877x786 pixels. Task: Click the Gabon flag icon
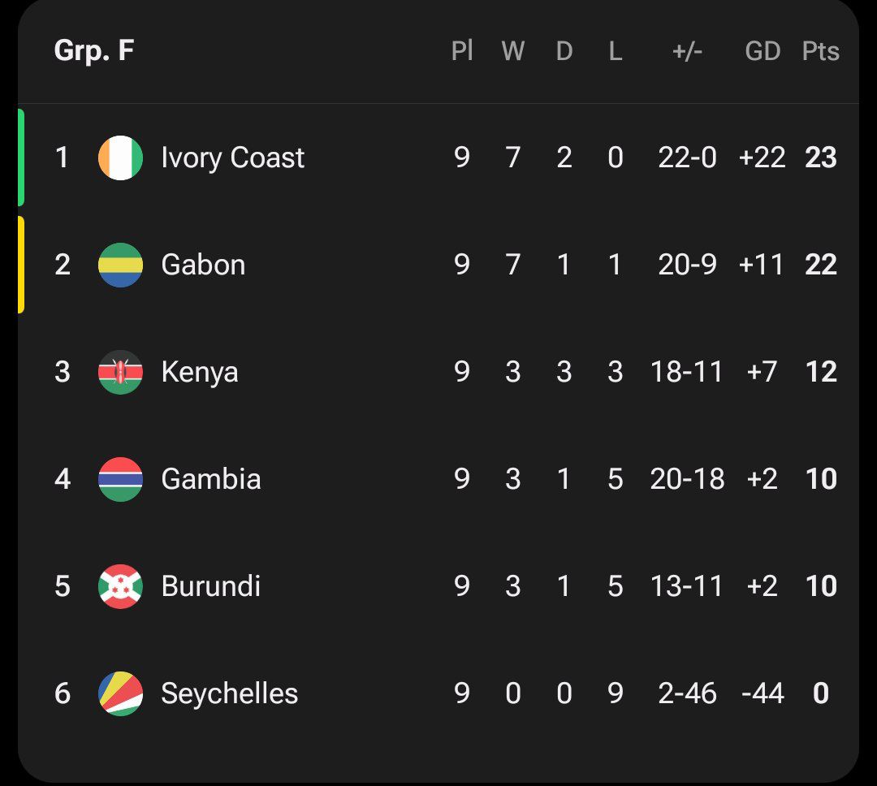[x=120, y=265]
